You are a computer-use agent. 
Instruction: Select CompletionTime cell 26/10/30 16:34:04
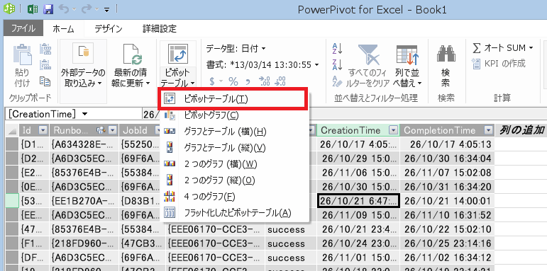tap(447, 158)
